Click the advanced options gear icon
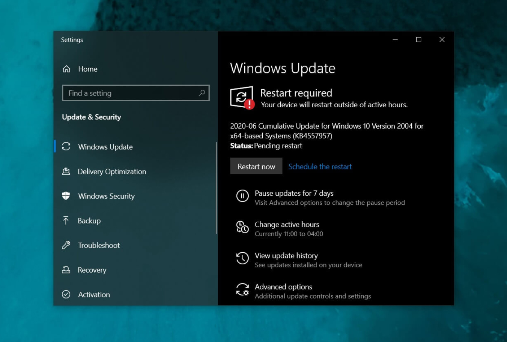Viewport: 507px width, 342px height. [x=242, y=289]
